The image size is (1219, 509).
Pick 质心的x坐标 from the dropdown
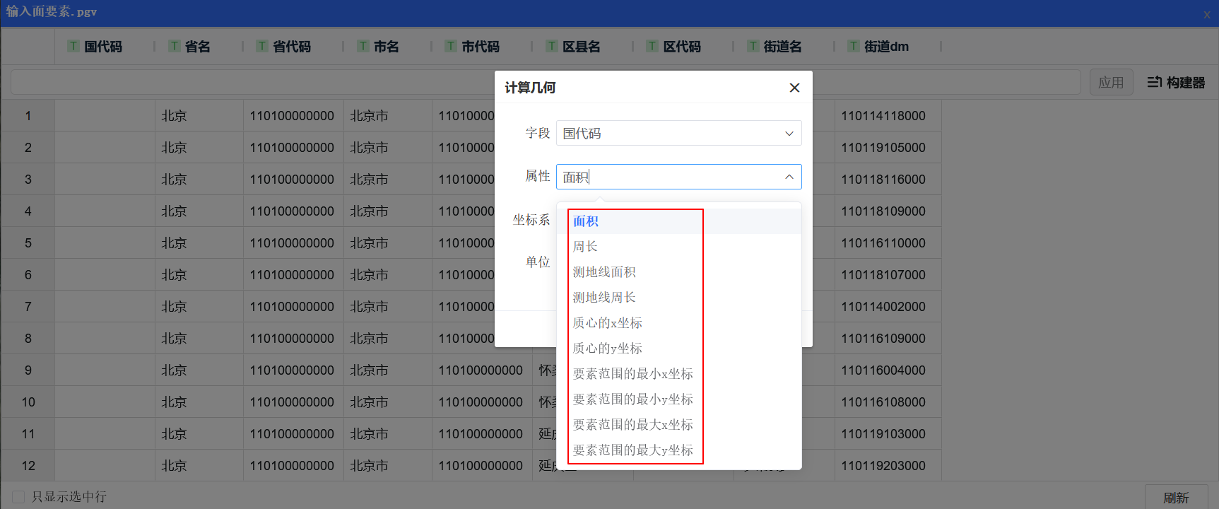point(607,323)
